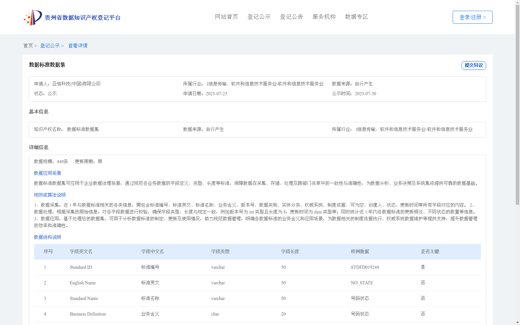Click the 字段类型 column header

pos(220,252)
